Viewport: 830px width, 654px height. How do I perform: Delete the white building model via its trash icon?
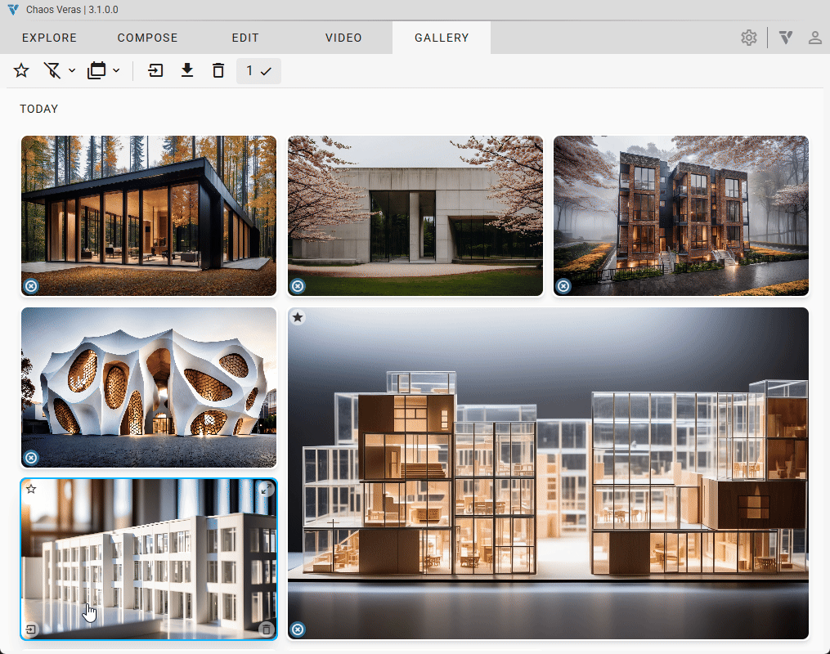coord(266,629)
